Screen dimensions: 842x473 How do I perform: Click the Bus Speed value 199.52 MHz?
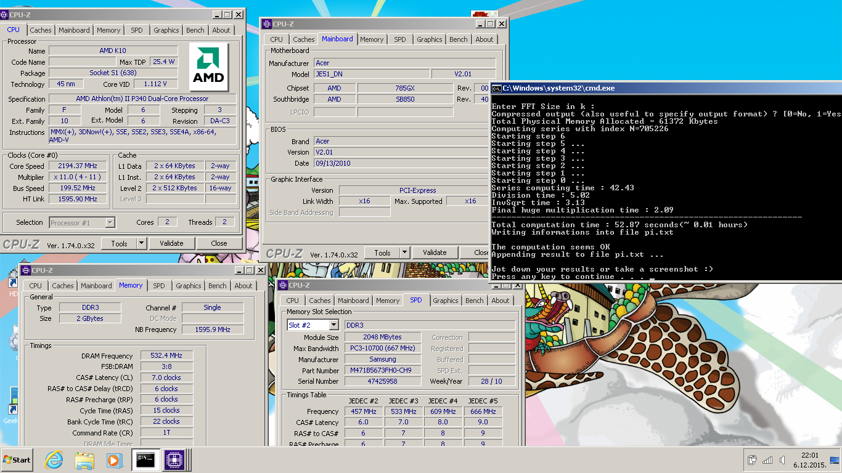coord(77,188)
